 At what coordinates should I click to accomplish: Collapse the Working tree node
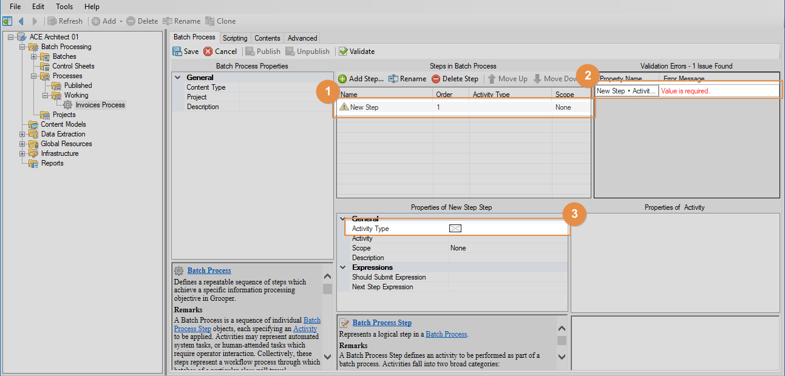(46, 95)
